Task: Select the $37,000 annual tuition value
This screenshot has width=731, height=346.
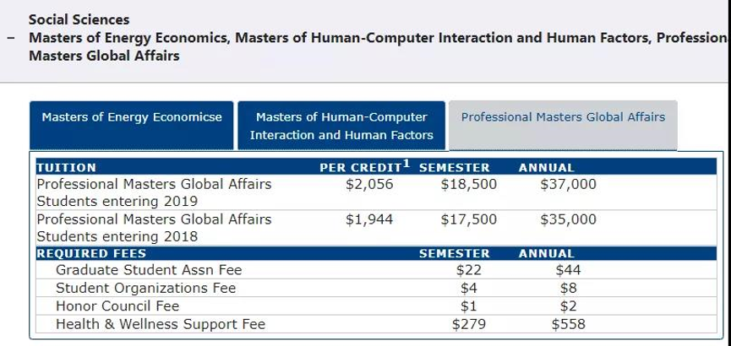Action: coord(568,184)
